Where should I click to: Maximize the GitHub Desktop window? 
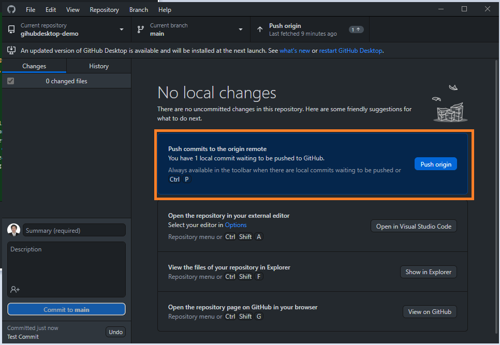coord(464,9)
